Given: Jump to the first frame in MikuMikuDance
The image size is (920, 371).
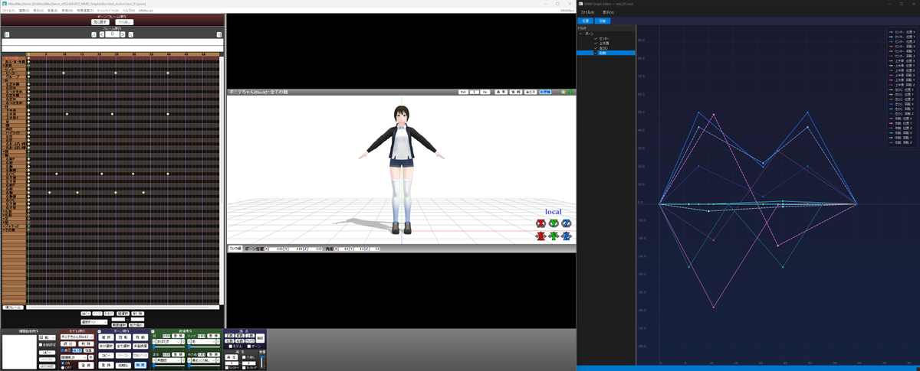Looking at the screenshot, I should click(x=7, y=34).
